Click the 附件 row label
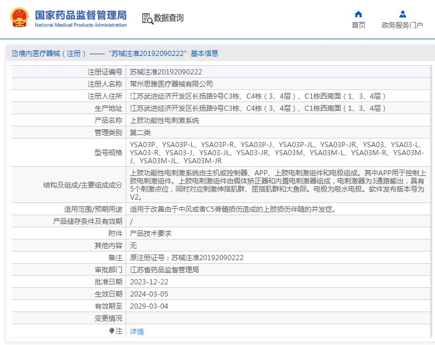This screenshot has width=435, height=345. pyautogui.click(x=115, y=233)
